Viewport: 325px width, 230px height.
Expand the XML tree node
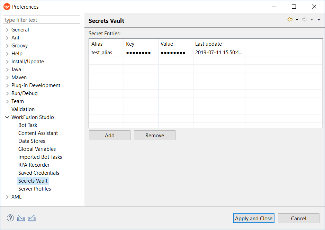tap(7, 197)
